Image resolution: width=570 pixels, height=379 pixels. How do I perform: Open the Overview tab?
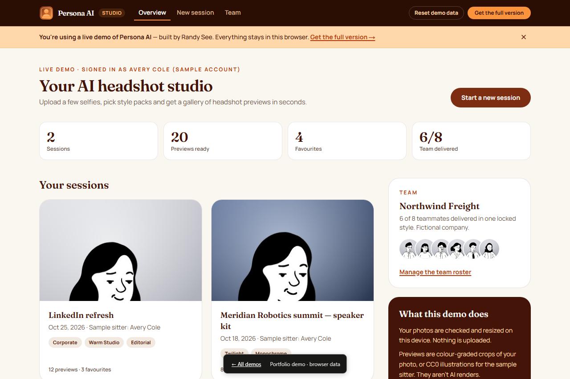point(152,12)
